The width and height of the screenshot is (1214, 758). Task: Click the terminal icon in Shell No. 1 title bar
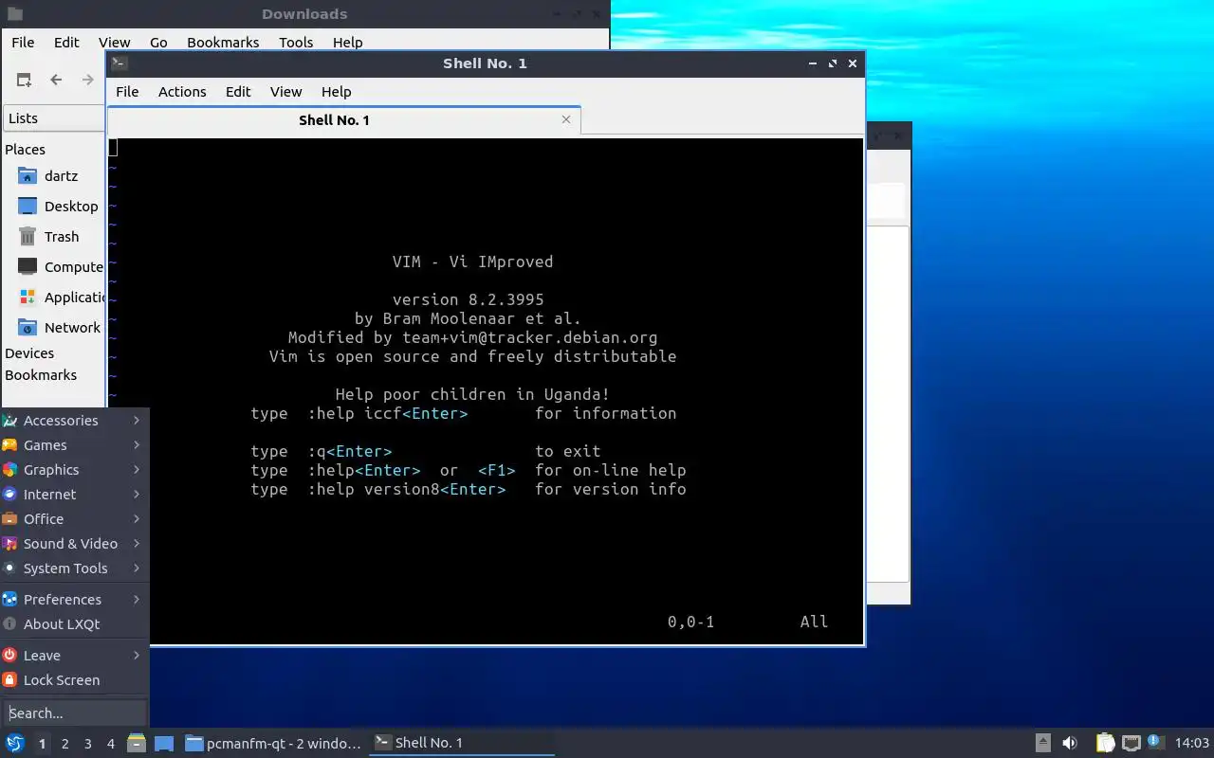[119, 63]
